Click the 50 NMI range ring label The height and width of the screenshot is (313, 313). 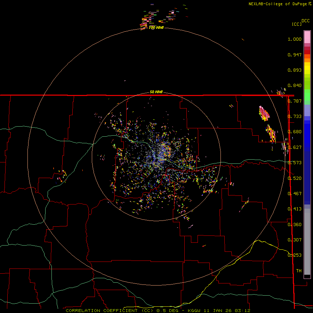pos(156,92)
